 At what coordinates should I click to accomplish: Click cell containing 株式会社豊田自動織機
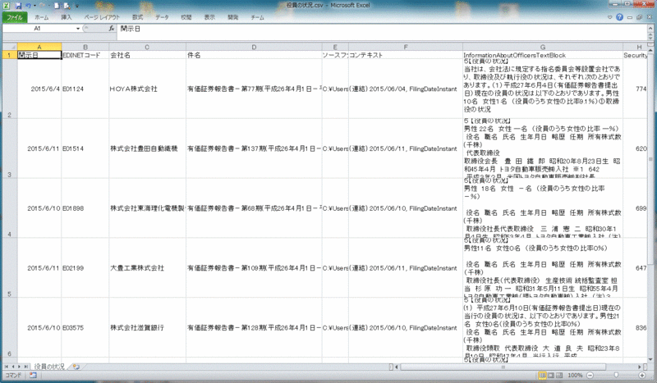point(147,148)
